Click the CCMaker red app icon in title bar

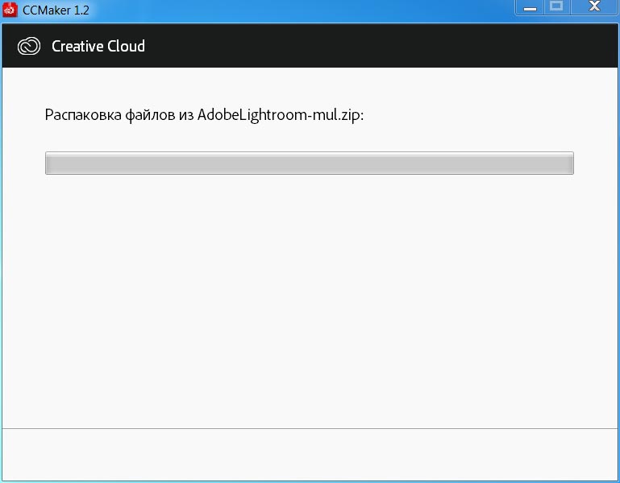pos(10,10)
